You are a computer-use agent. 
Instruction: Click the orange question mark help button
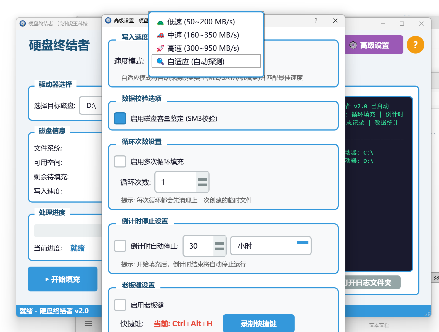point(416,45)
